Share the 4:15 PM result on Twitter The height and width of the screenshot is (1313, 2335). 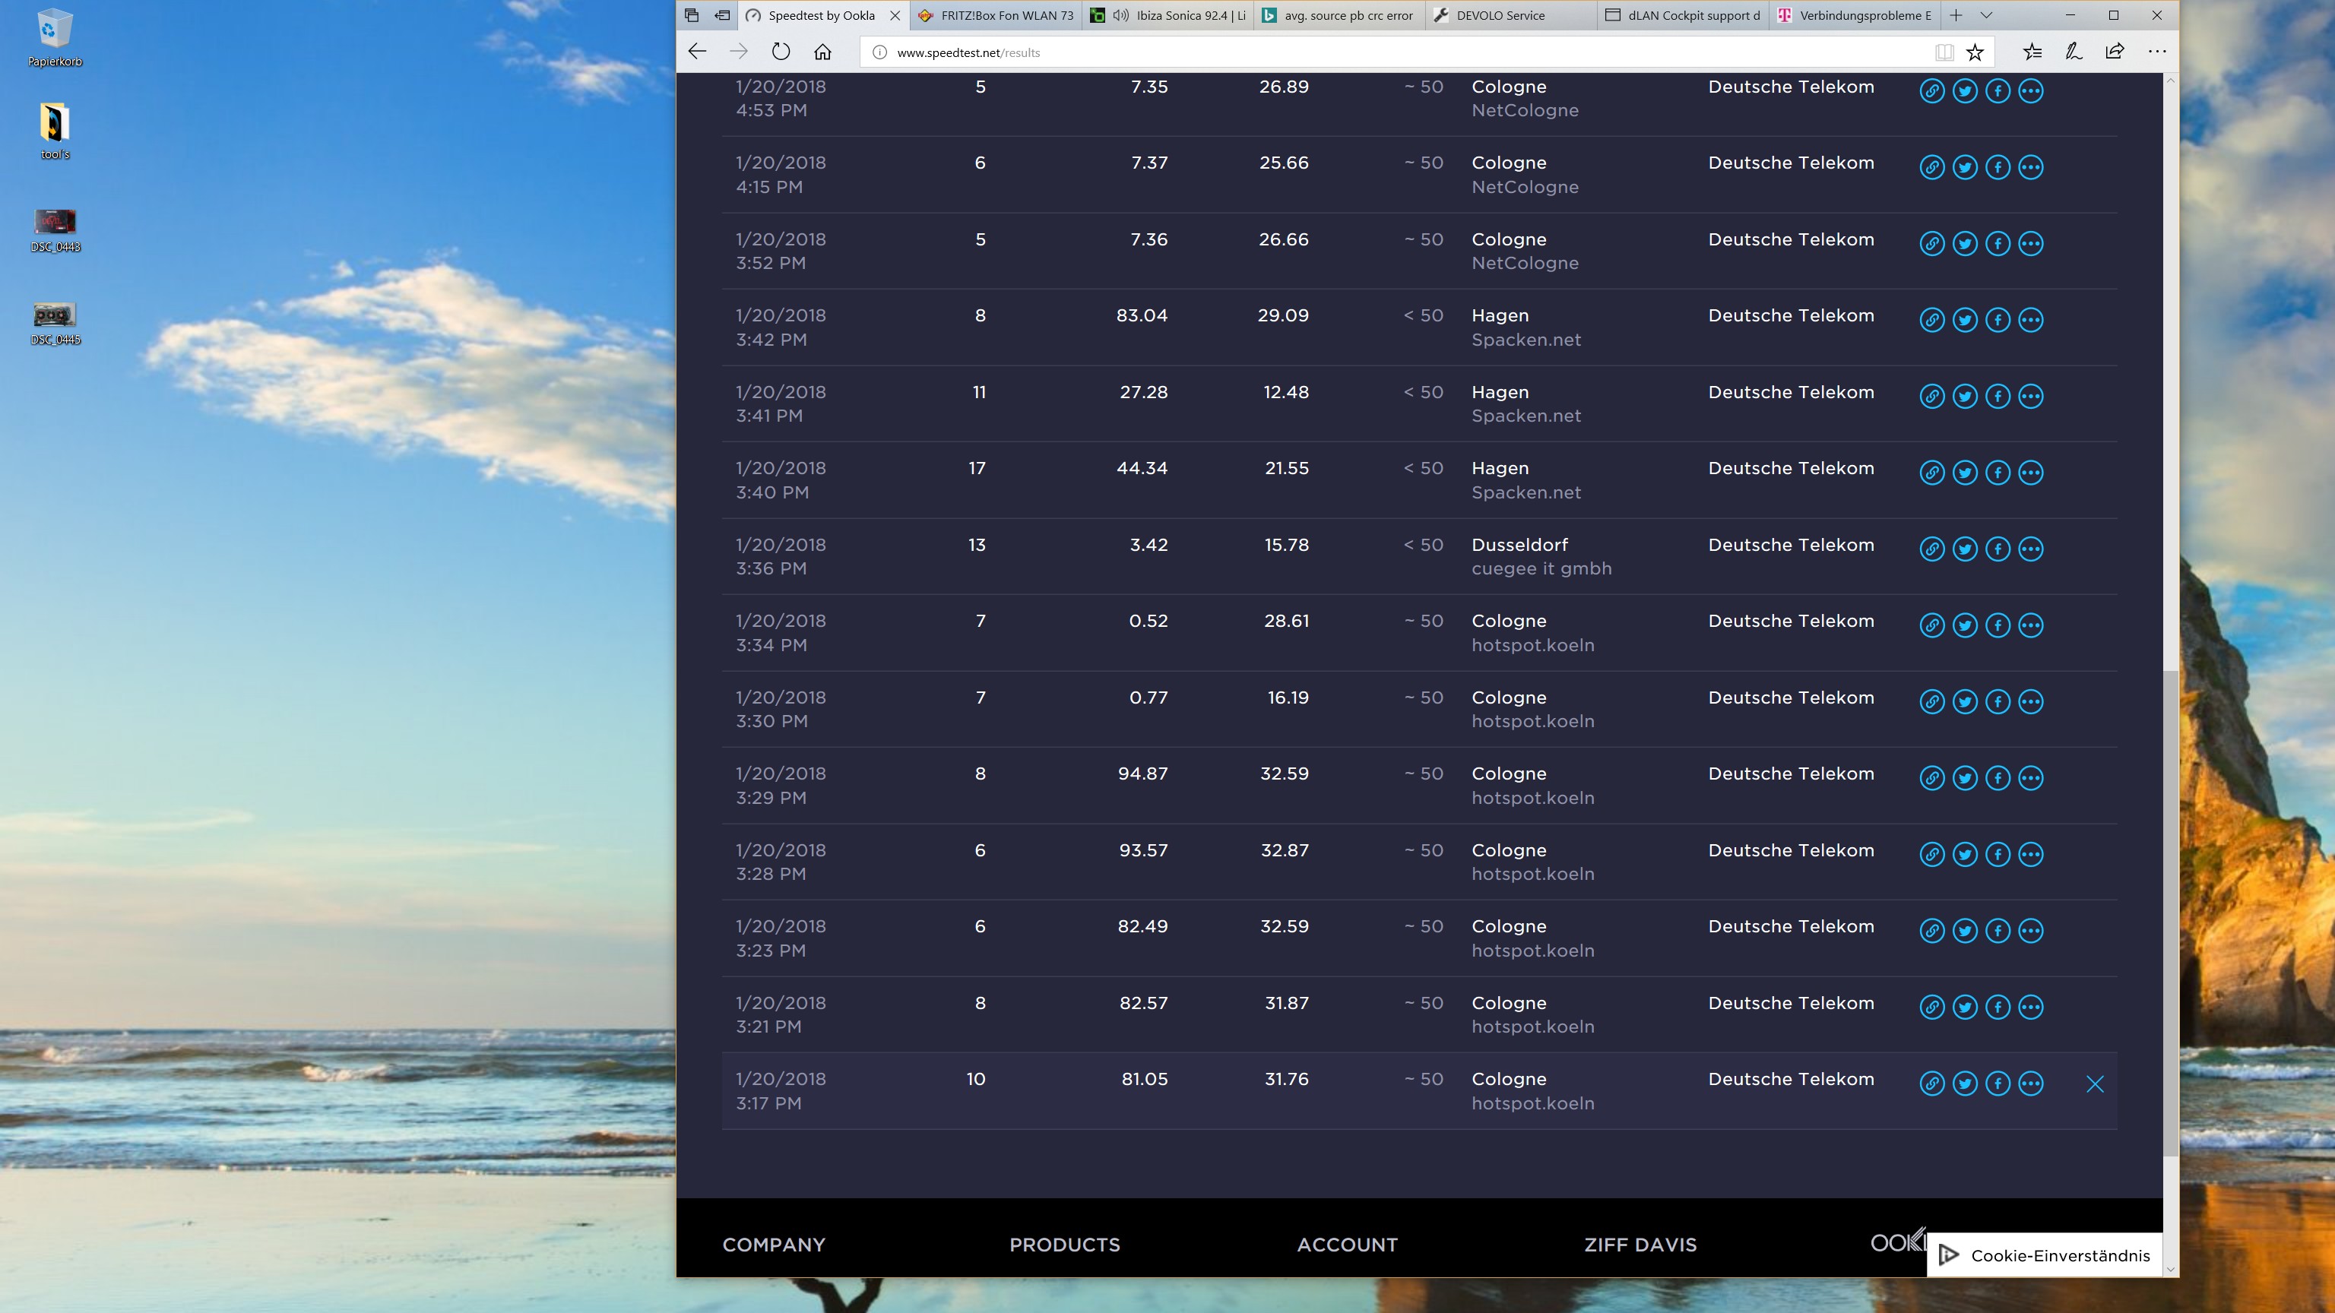coord(1965,168)
